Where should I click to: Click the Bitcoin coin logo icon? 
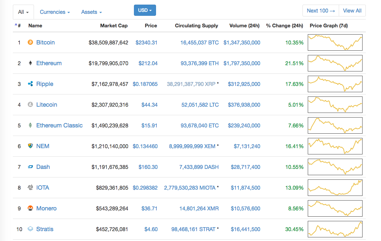[x=30, y=42]
